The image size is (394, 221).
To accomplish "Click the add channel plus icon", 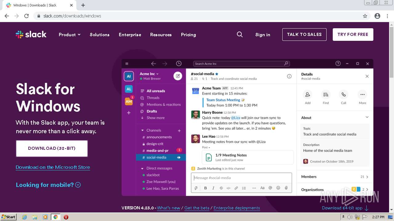I will point(179,130).
